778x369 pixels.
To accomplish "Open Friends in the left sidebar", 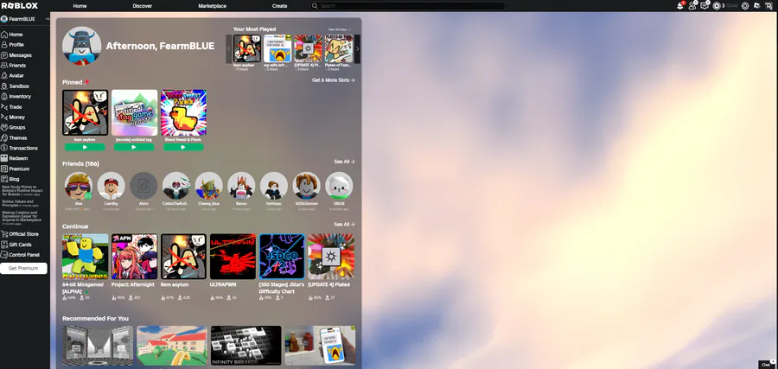I will coord(13,66).
